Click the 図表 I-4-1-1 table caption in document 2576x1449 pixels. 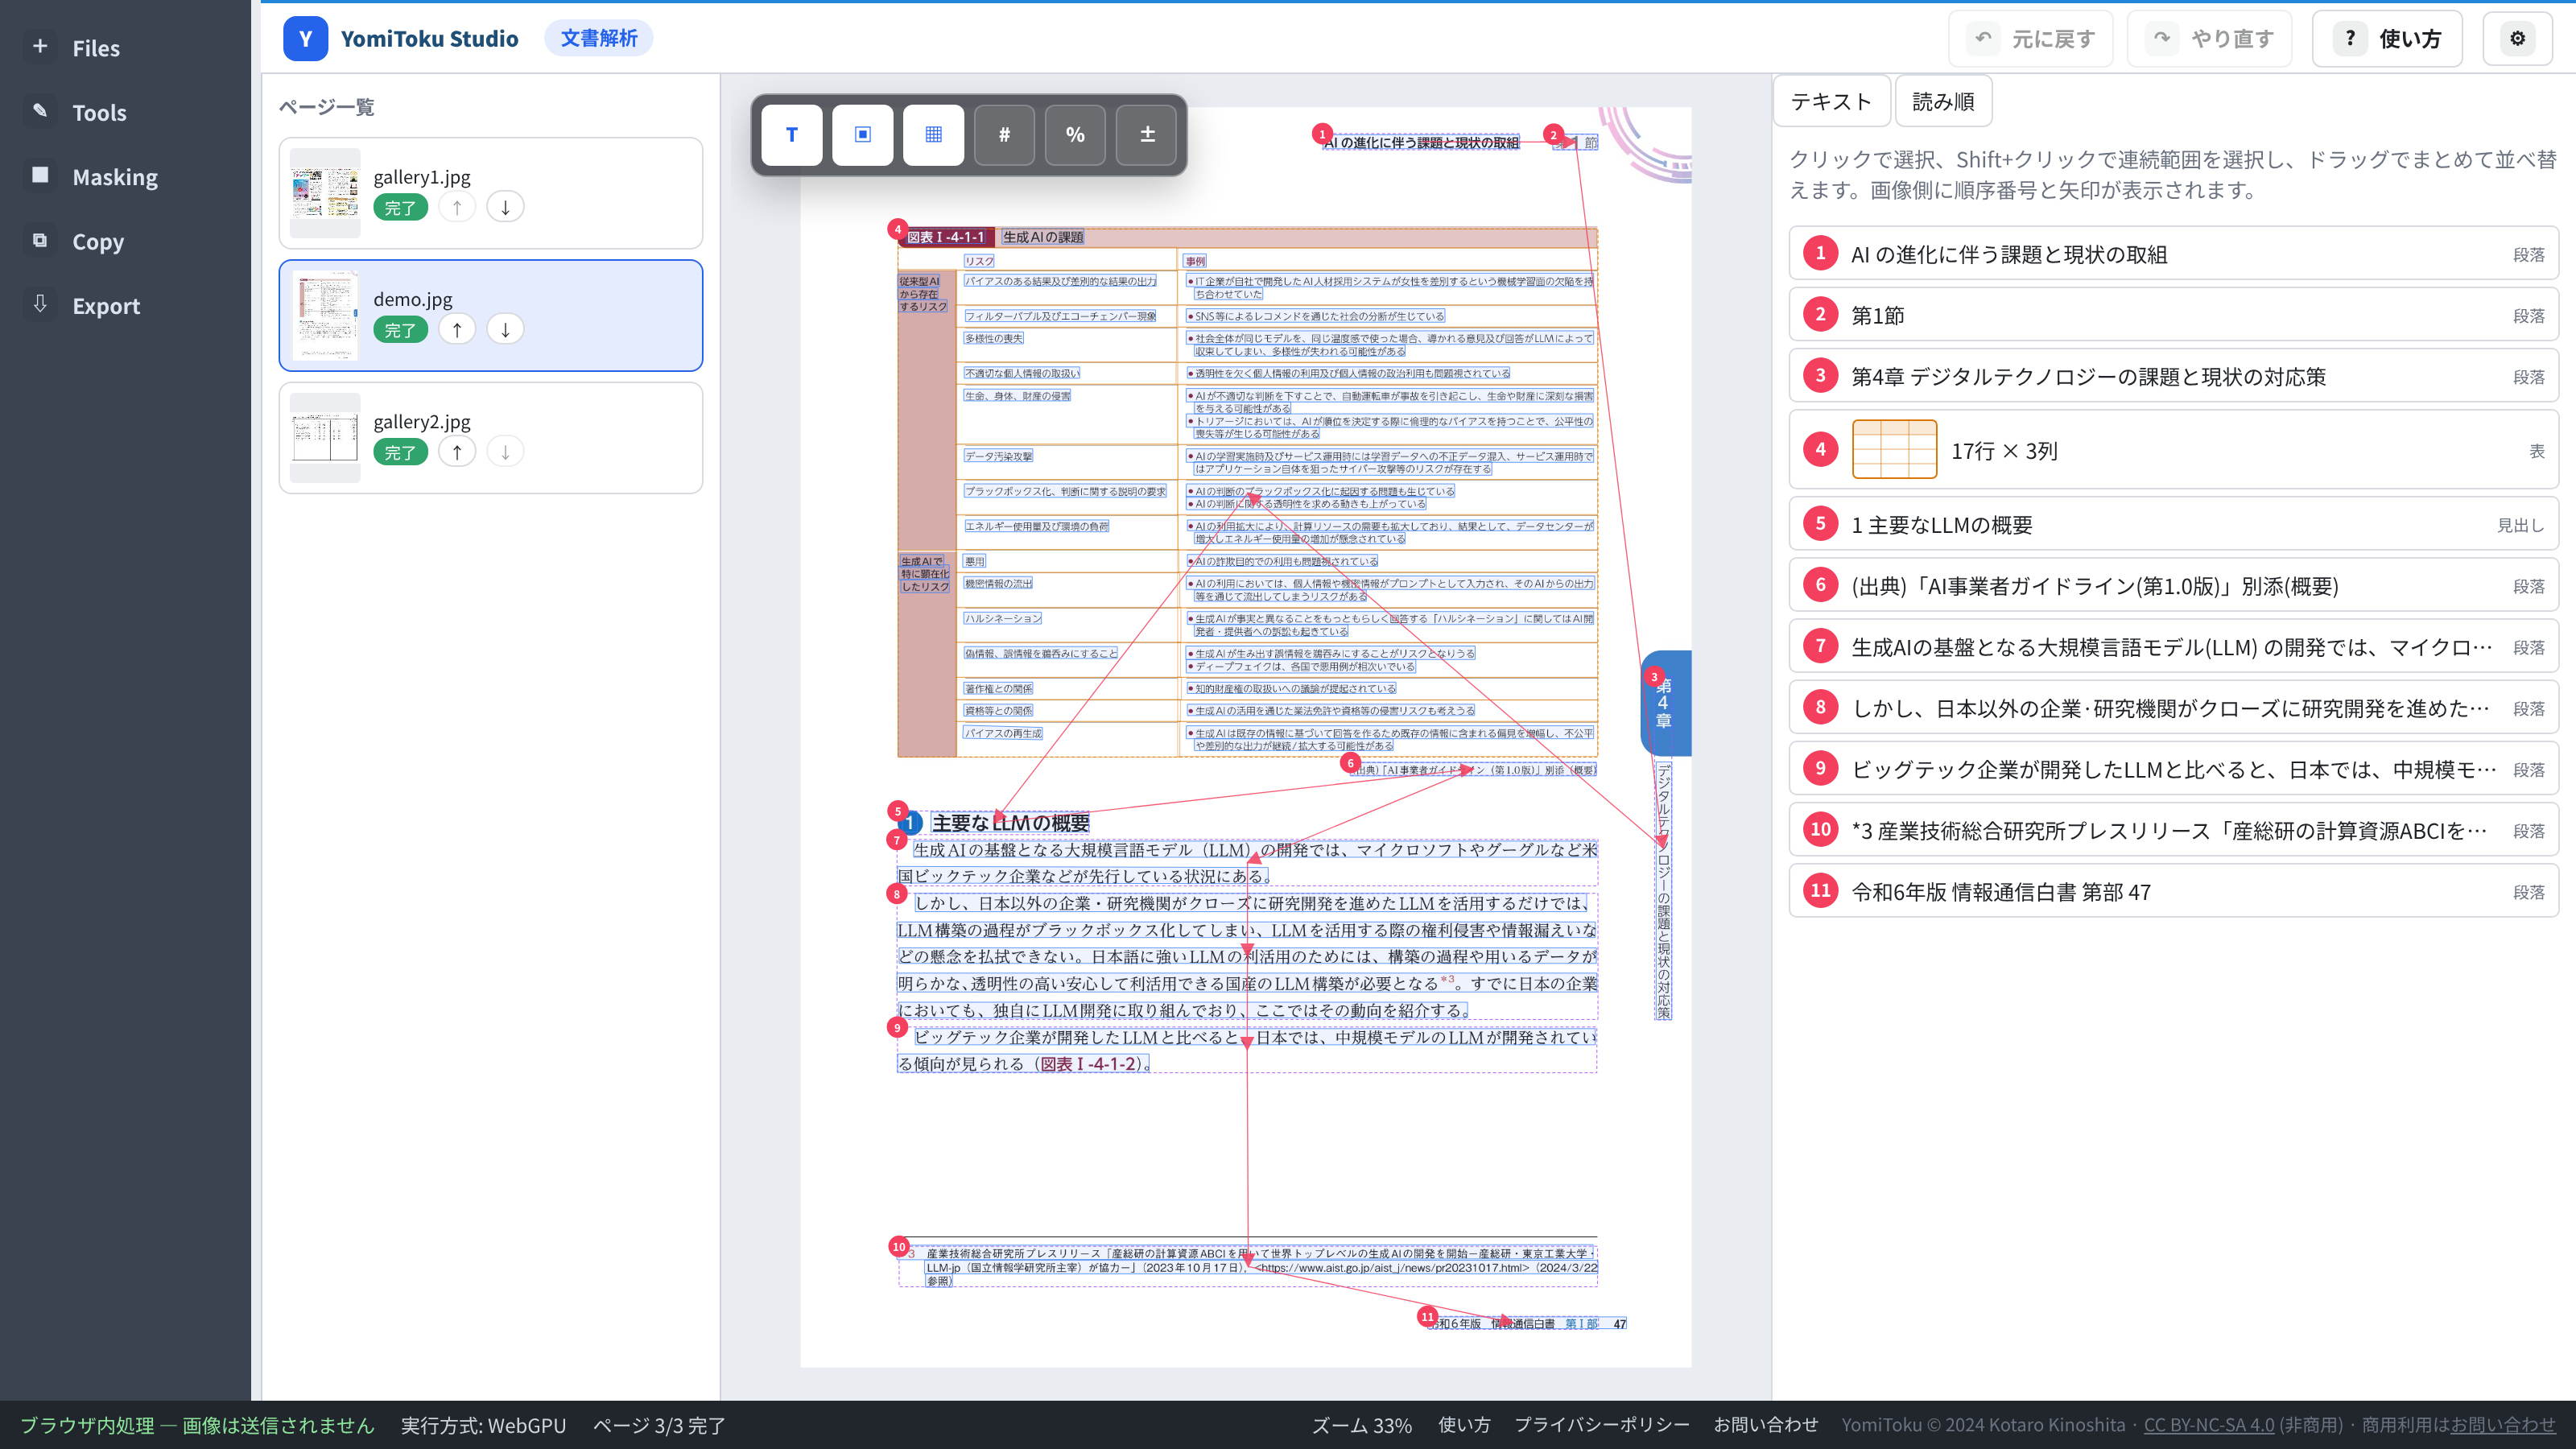[x=946, y=237]
